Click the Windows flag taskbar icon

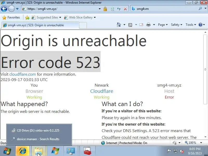coord(55,151)
